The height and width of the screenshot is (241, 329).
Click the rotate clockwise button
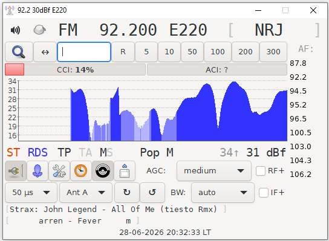(x=127, y=193)
